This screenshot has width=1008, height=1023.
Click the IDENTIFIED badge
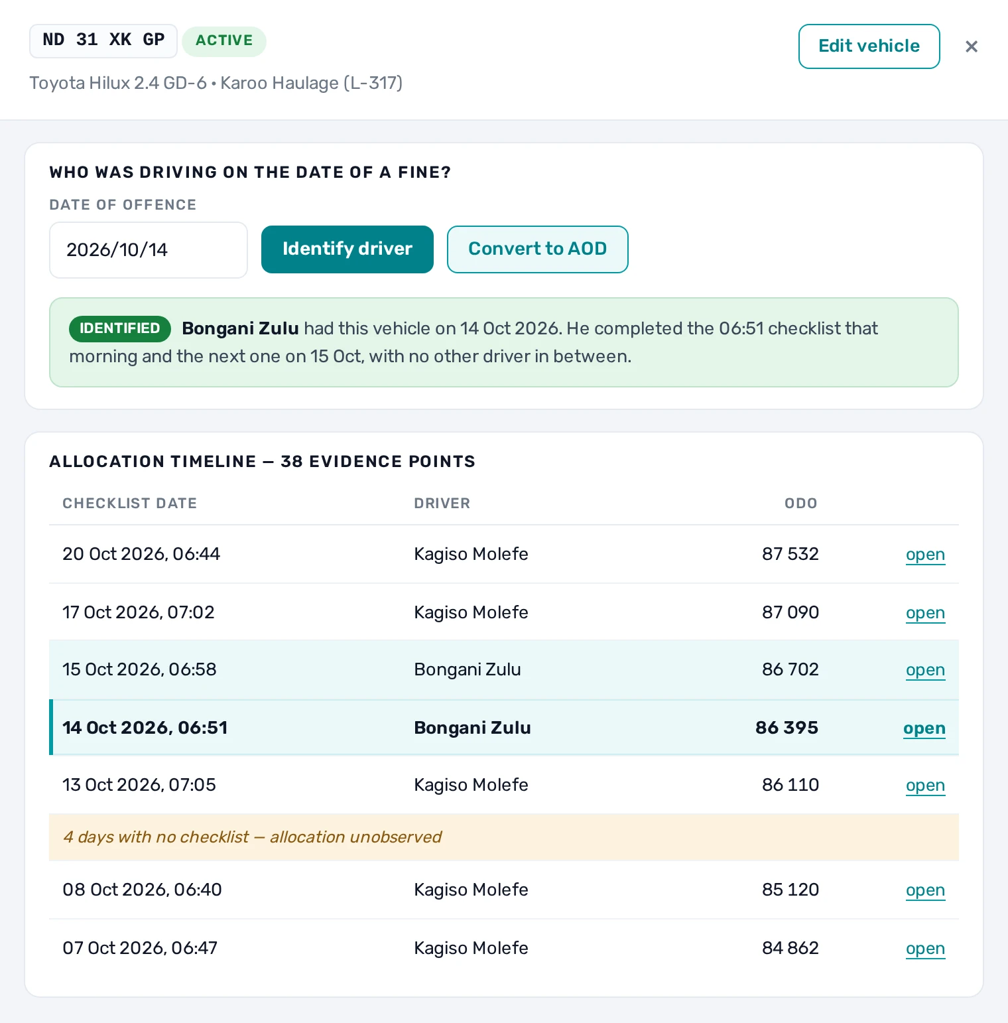click(120, 328)
